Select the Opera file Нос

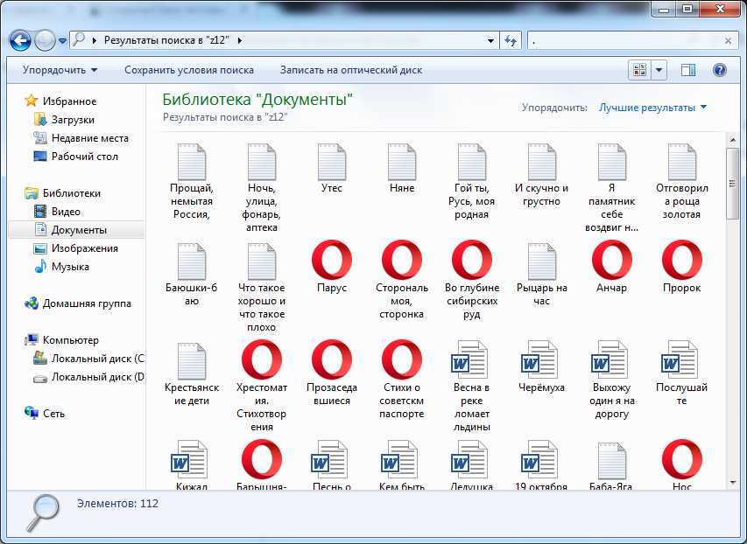pos(681,465)
